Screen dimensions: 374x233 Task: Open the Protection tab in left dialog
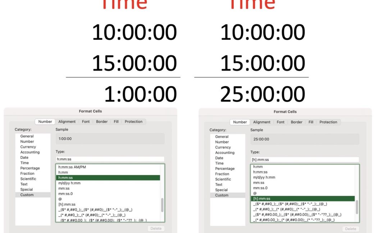pos(133,122)
